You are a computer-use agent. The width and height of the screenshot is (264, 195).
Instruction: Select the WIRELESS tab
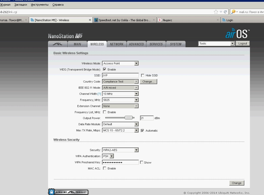(x=97, y=44)
